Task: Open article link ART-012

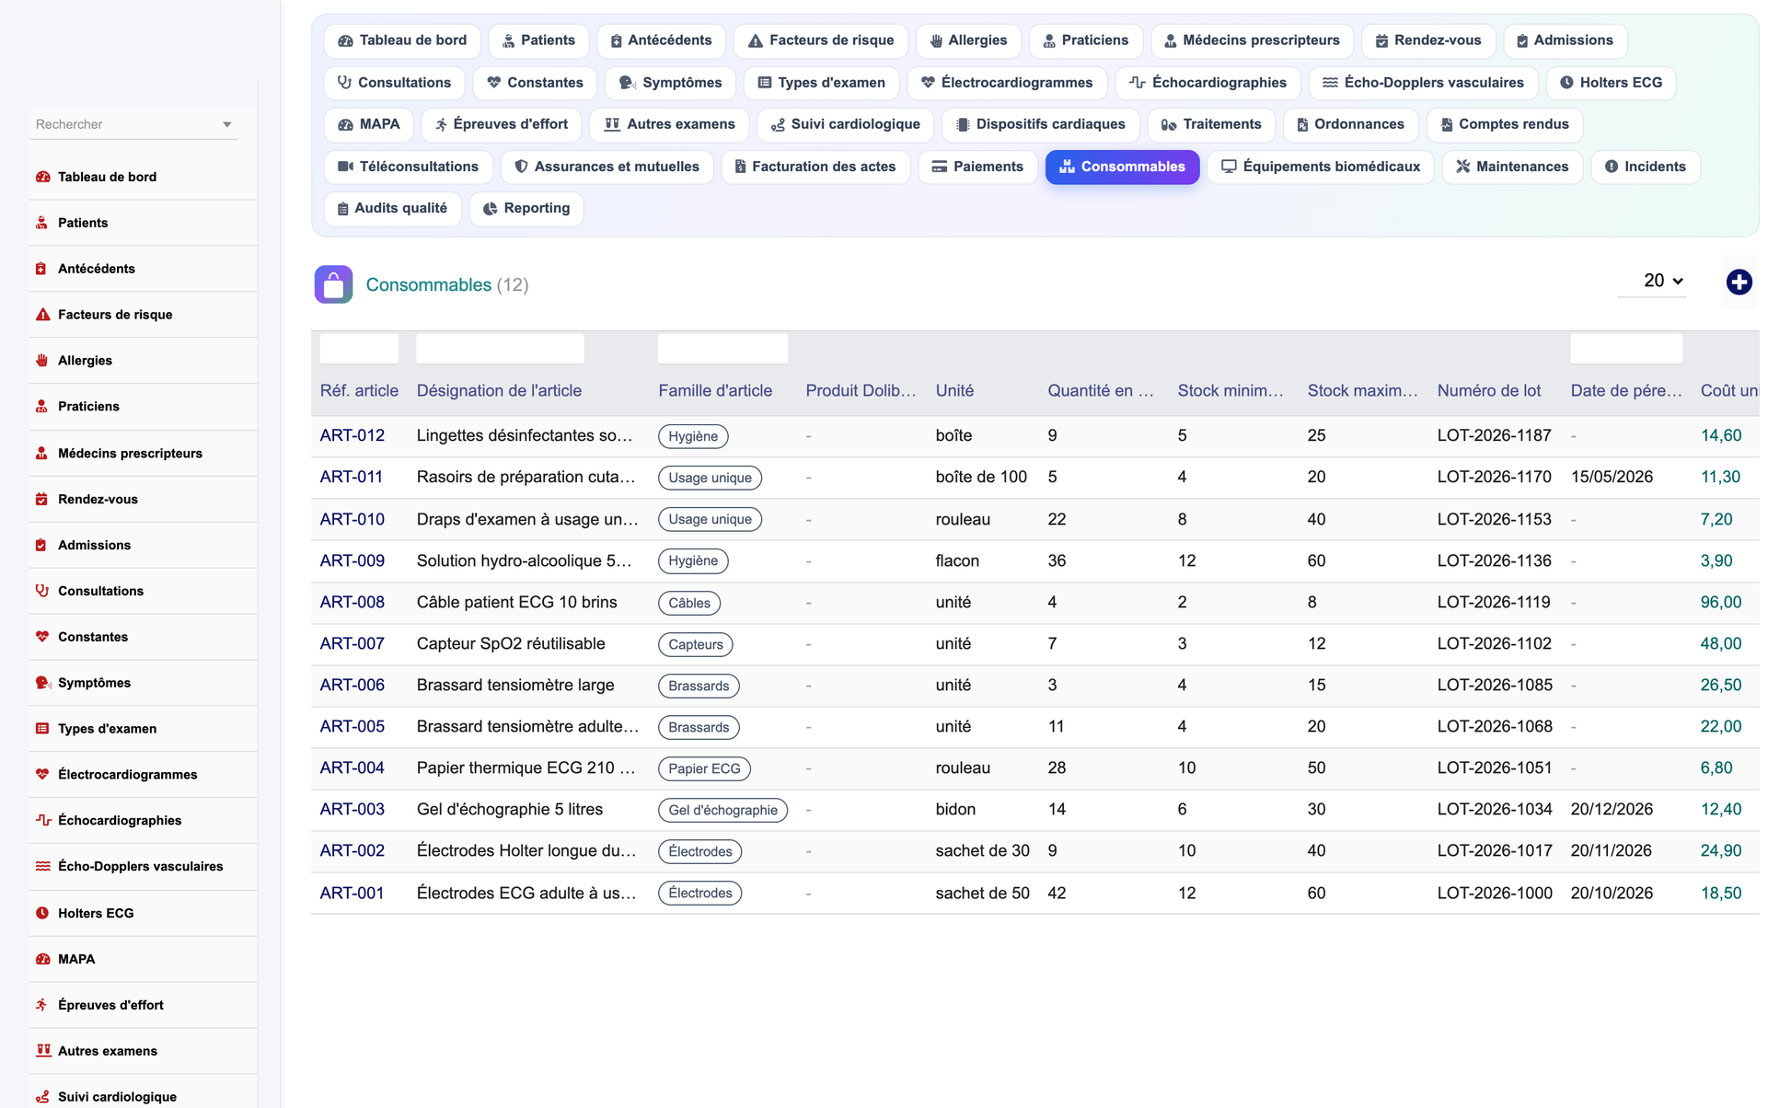Action: pyautogui.click(x=352, y=435)
